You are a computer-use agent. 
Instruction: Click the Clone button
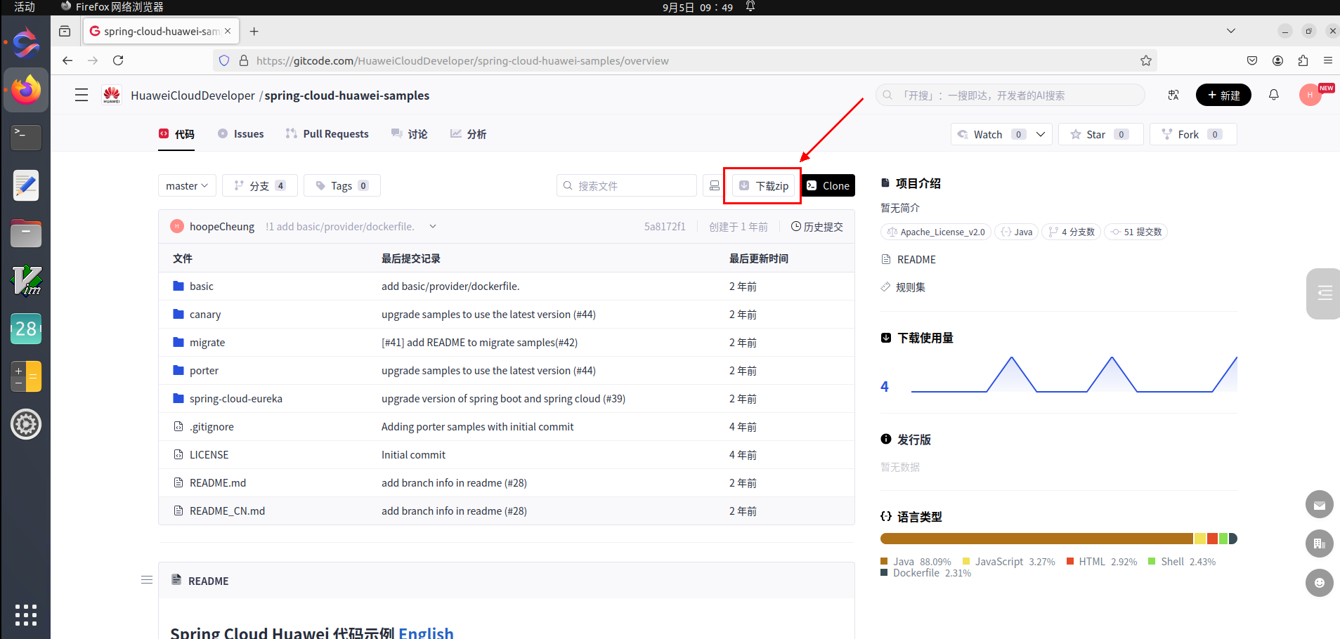click(828, 185)
